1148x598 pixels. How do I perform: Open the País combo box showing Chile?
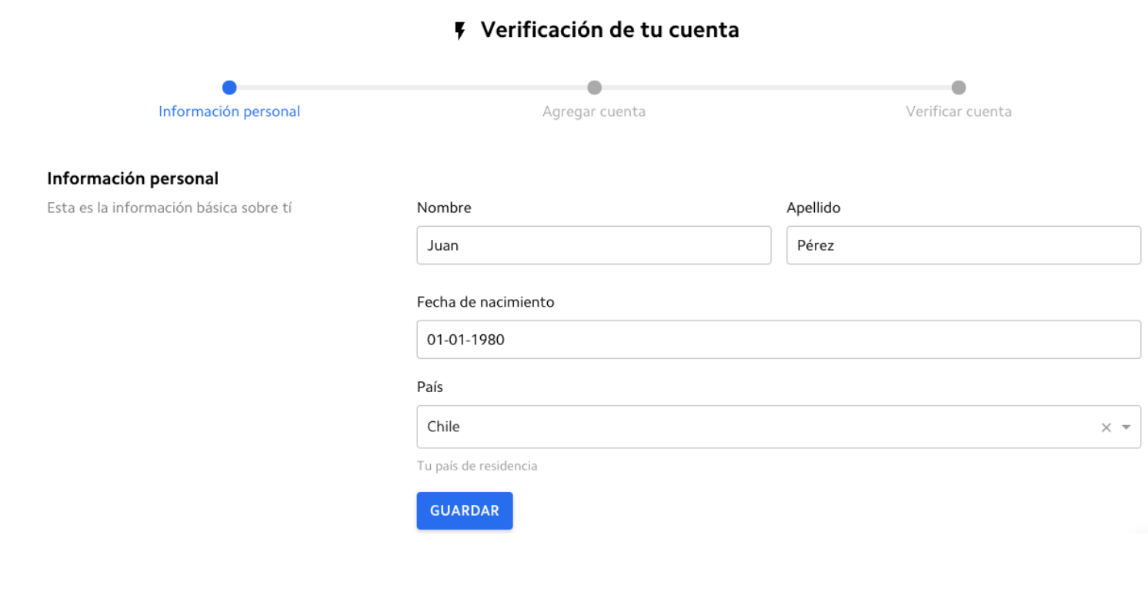click(x=754, y=427)
